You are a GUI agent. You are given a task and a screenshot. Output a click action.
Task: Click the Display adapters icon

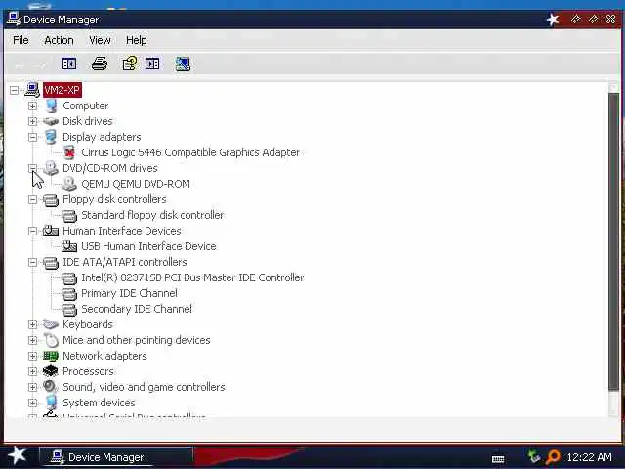(x=51, y=137)
